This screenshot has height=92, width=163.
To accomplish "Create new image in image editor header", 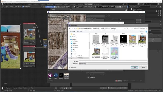I will [118, 7].
